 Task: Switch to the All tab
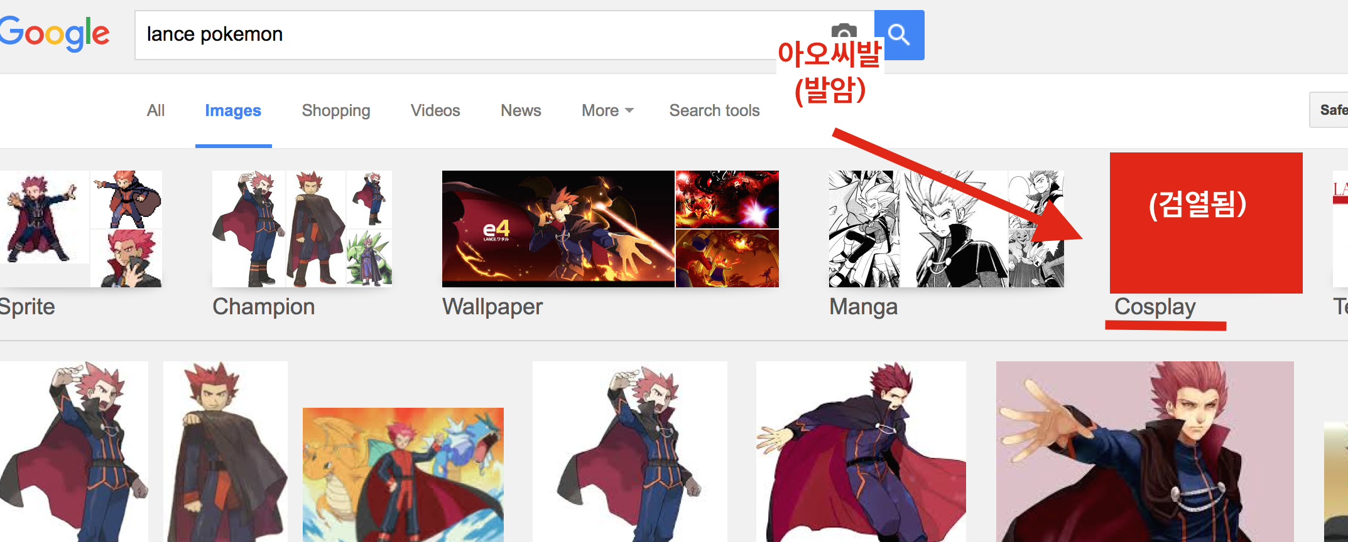[x=156, y=110]
